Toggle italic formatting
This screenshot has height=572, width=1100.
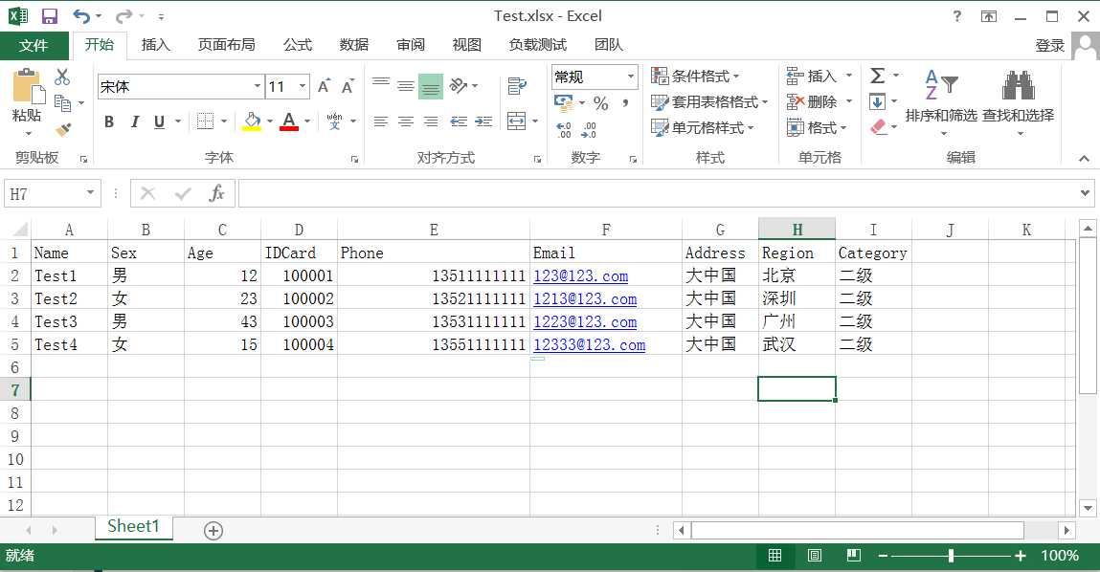coord(135,122)
